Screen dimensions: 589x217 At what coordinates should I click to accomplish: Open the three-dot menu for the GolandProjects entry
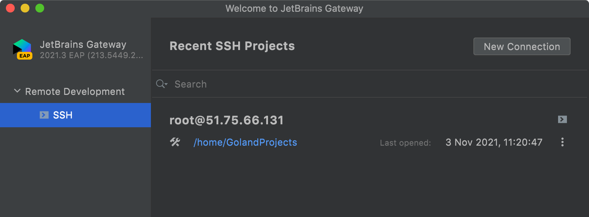pyautogui.click(x=562, y=142)
